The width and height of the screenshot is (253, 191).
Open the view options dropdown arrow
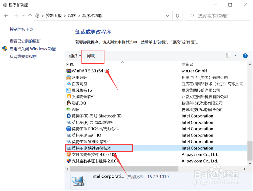pyautogui.click(x=235, y=56)
